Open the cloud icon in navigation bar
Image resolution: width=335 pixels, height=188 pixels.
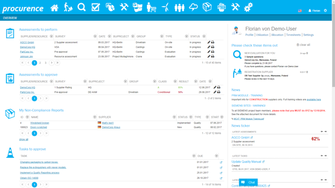[193, 7]
